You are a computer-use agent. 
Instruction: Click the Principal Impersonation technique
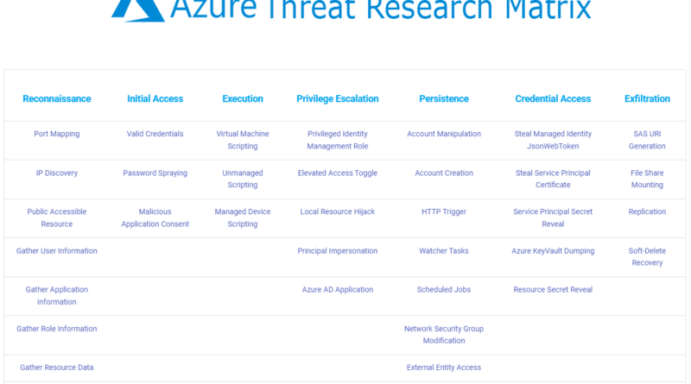338,251
